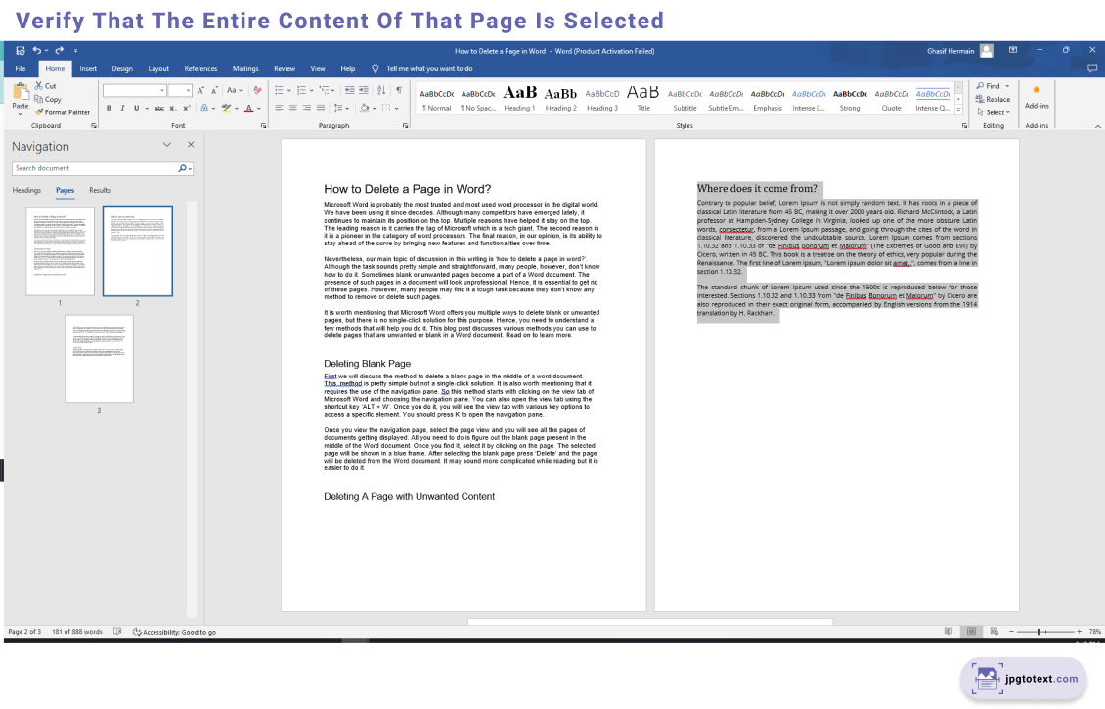Open the References ribbon tab

[200, 69]
